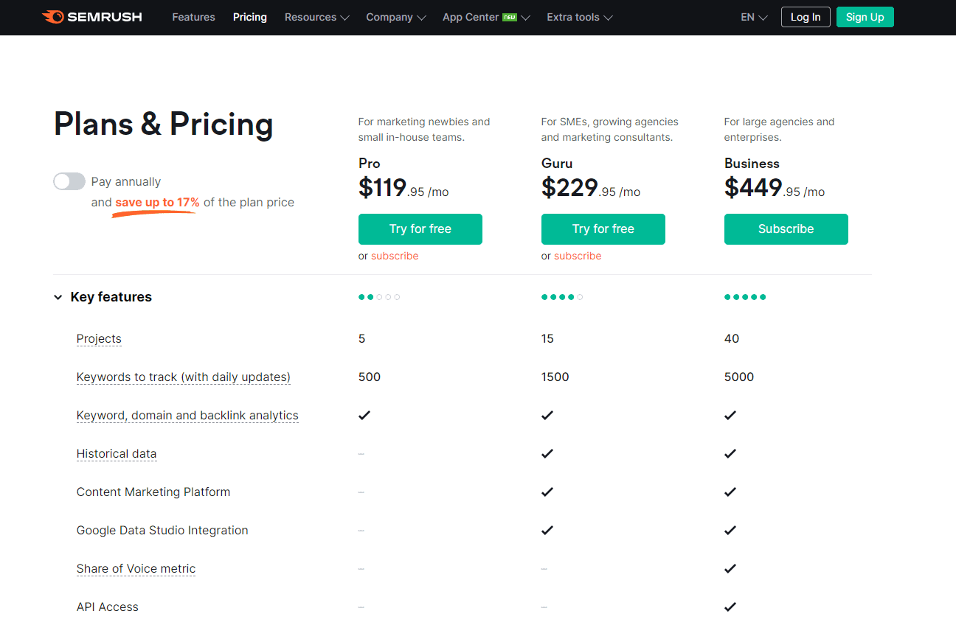Viewport: 956px width, 625px height.
Task: Click the Pro plan $119.95 price
Action: point(403,189)
